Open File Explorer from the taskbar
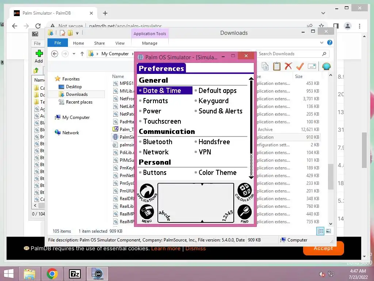This screenshot has height=281, width=374. point(29,274)
